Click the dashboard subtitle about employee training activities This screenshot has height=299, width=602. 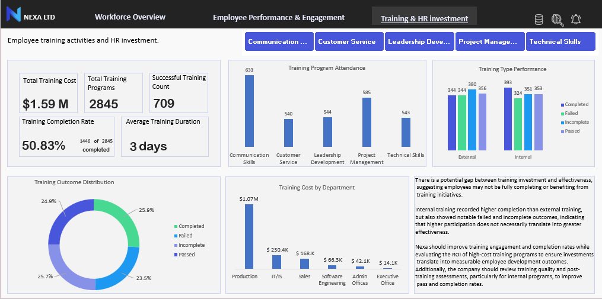click(x=83, y=40)
